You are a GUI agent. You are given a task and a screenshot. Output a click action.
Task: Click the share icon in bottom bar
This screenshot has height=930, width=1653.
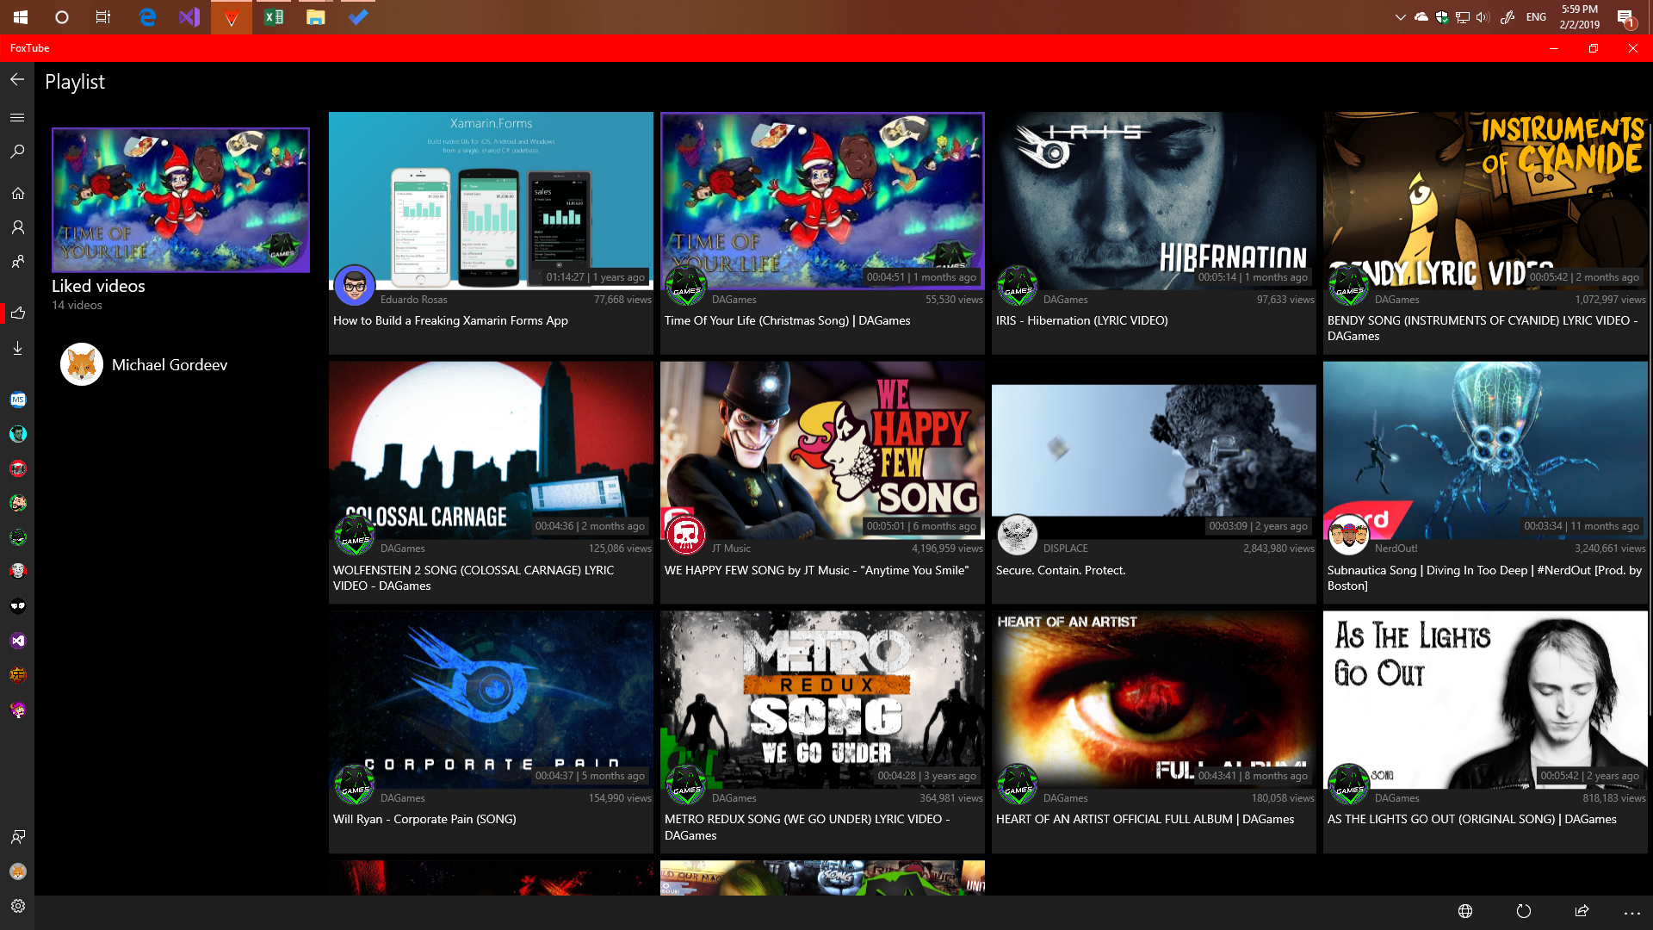click(x=1582, y=911)
